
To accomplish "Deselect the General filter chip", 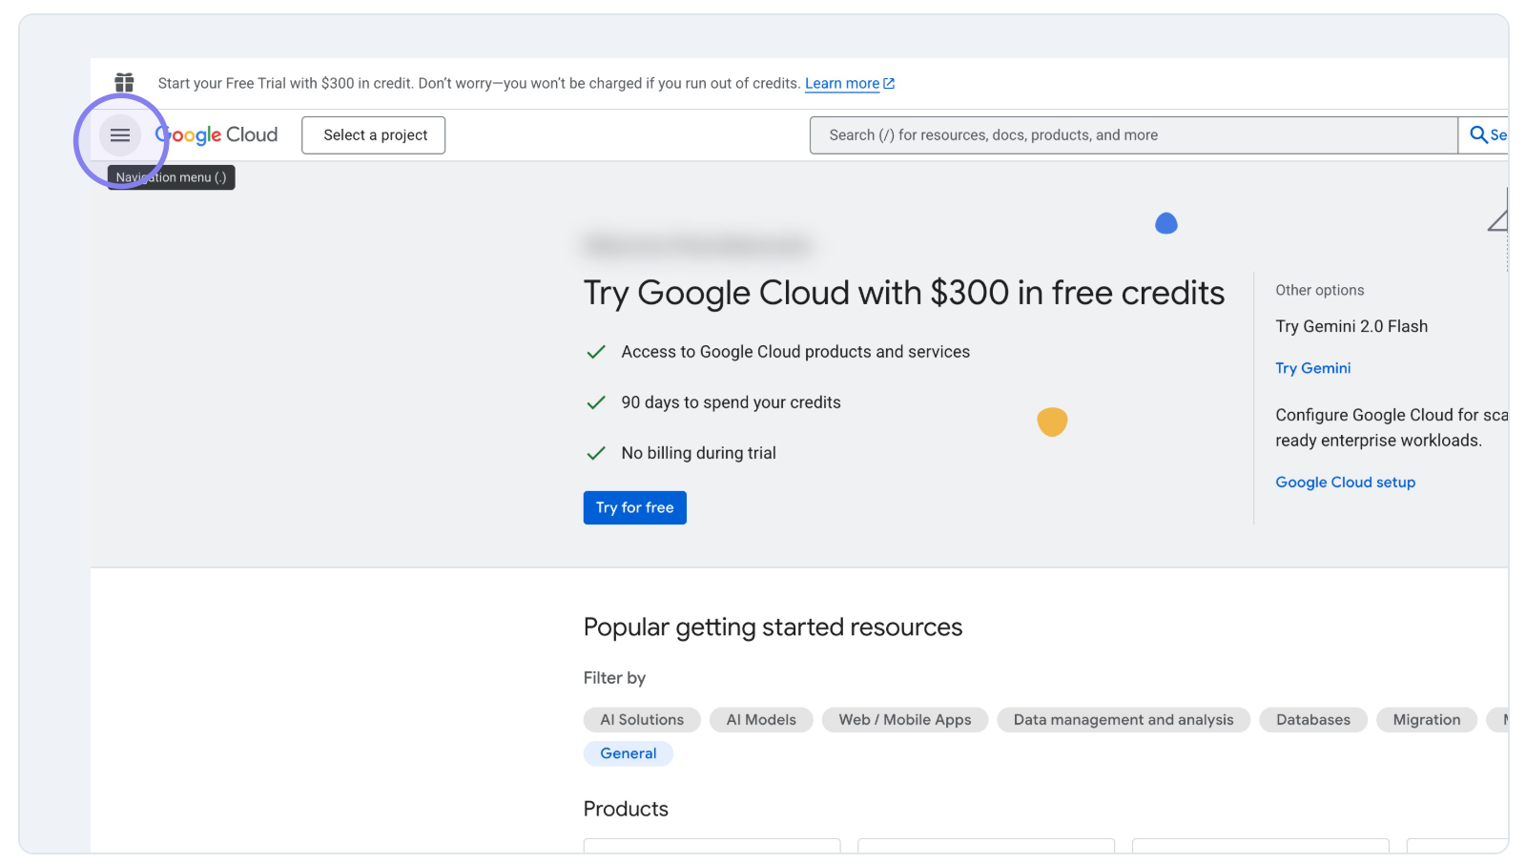I will point(628,753).
